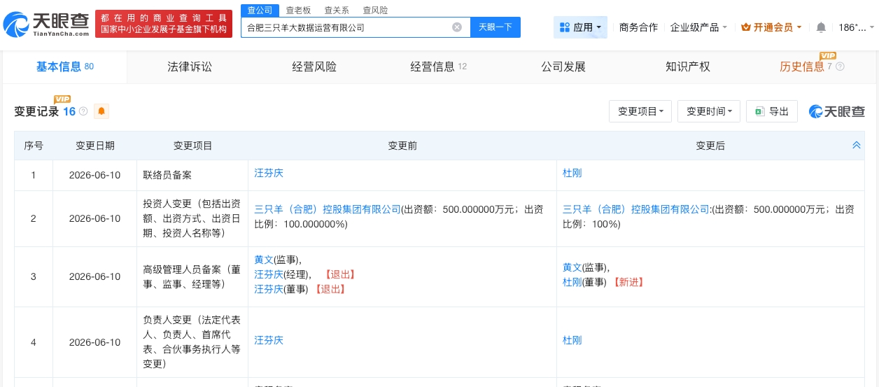The width and height of the screenshot is (879, 387).
Task: Click the 变更后 column header
Action: coord(710,146)
